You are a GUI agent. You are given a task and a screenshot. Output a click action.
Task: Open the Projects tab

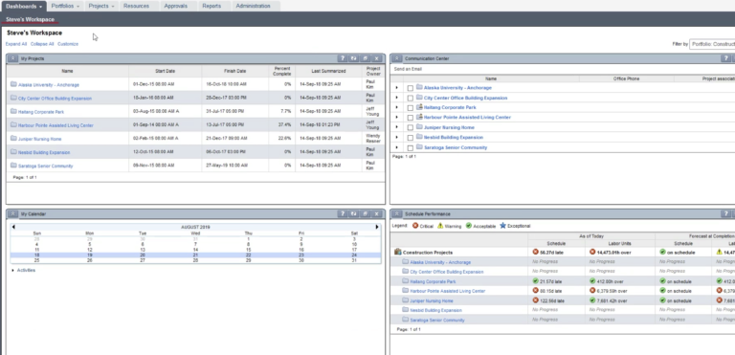(x=101, y=6)
